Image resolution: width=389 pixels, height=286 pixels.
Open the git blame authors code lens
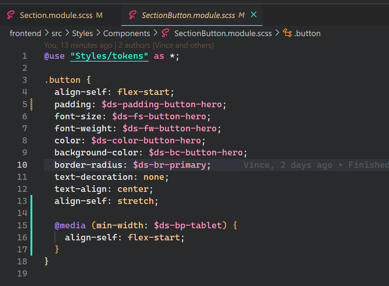(x=129, y=45)
